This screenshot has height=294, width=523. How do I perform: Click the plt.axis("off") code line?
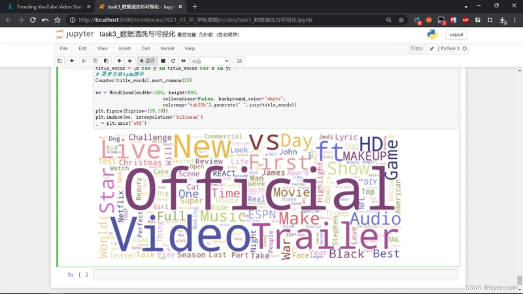pos(121,123)
